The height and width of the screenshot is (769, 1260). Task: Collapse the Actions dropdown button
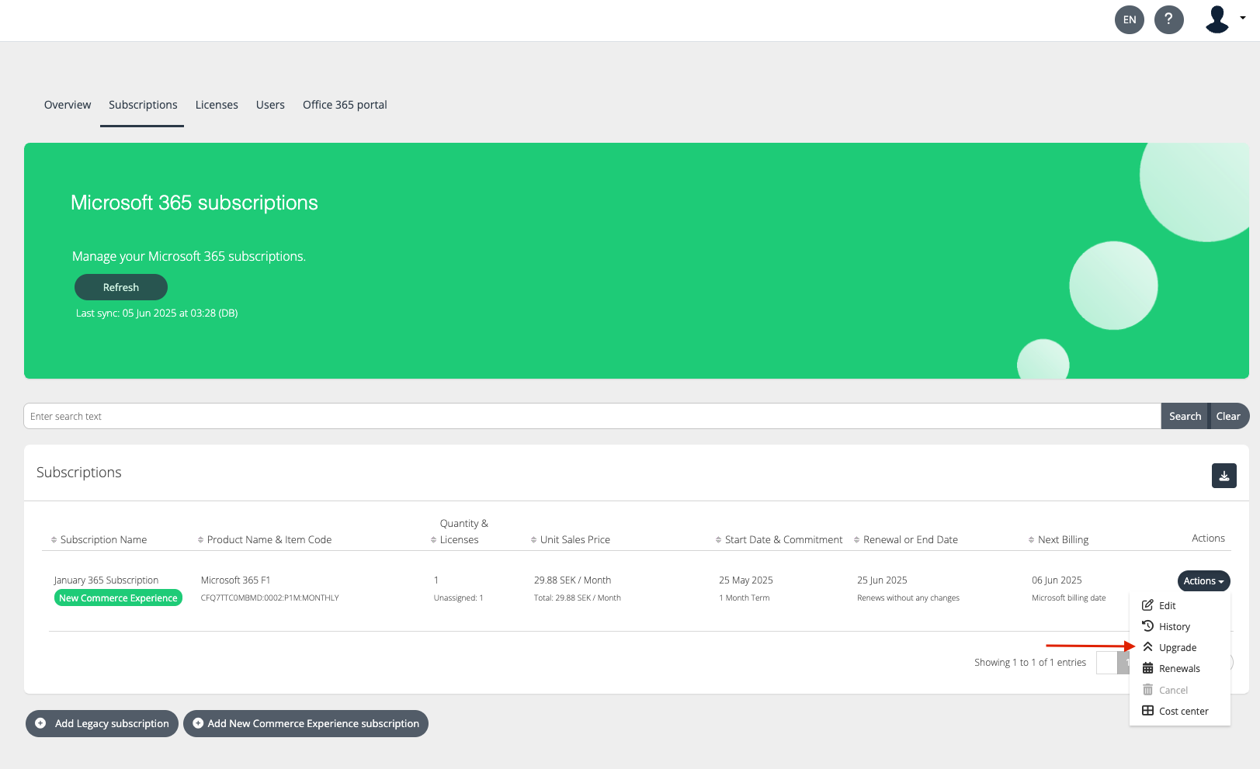(x=1203, y=580)
